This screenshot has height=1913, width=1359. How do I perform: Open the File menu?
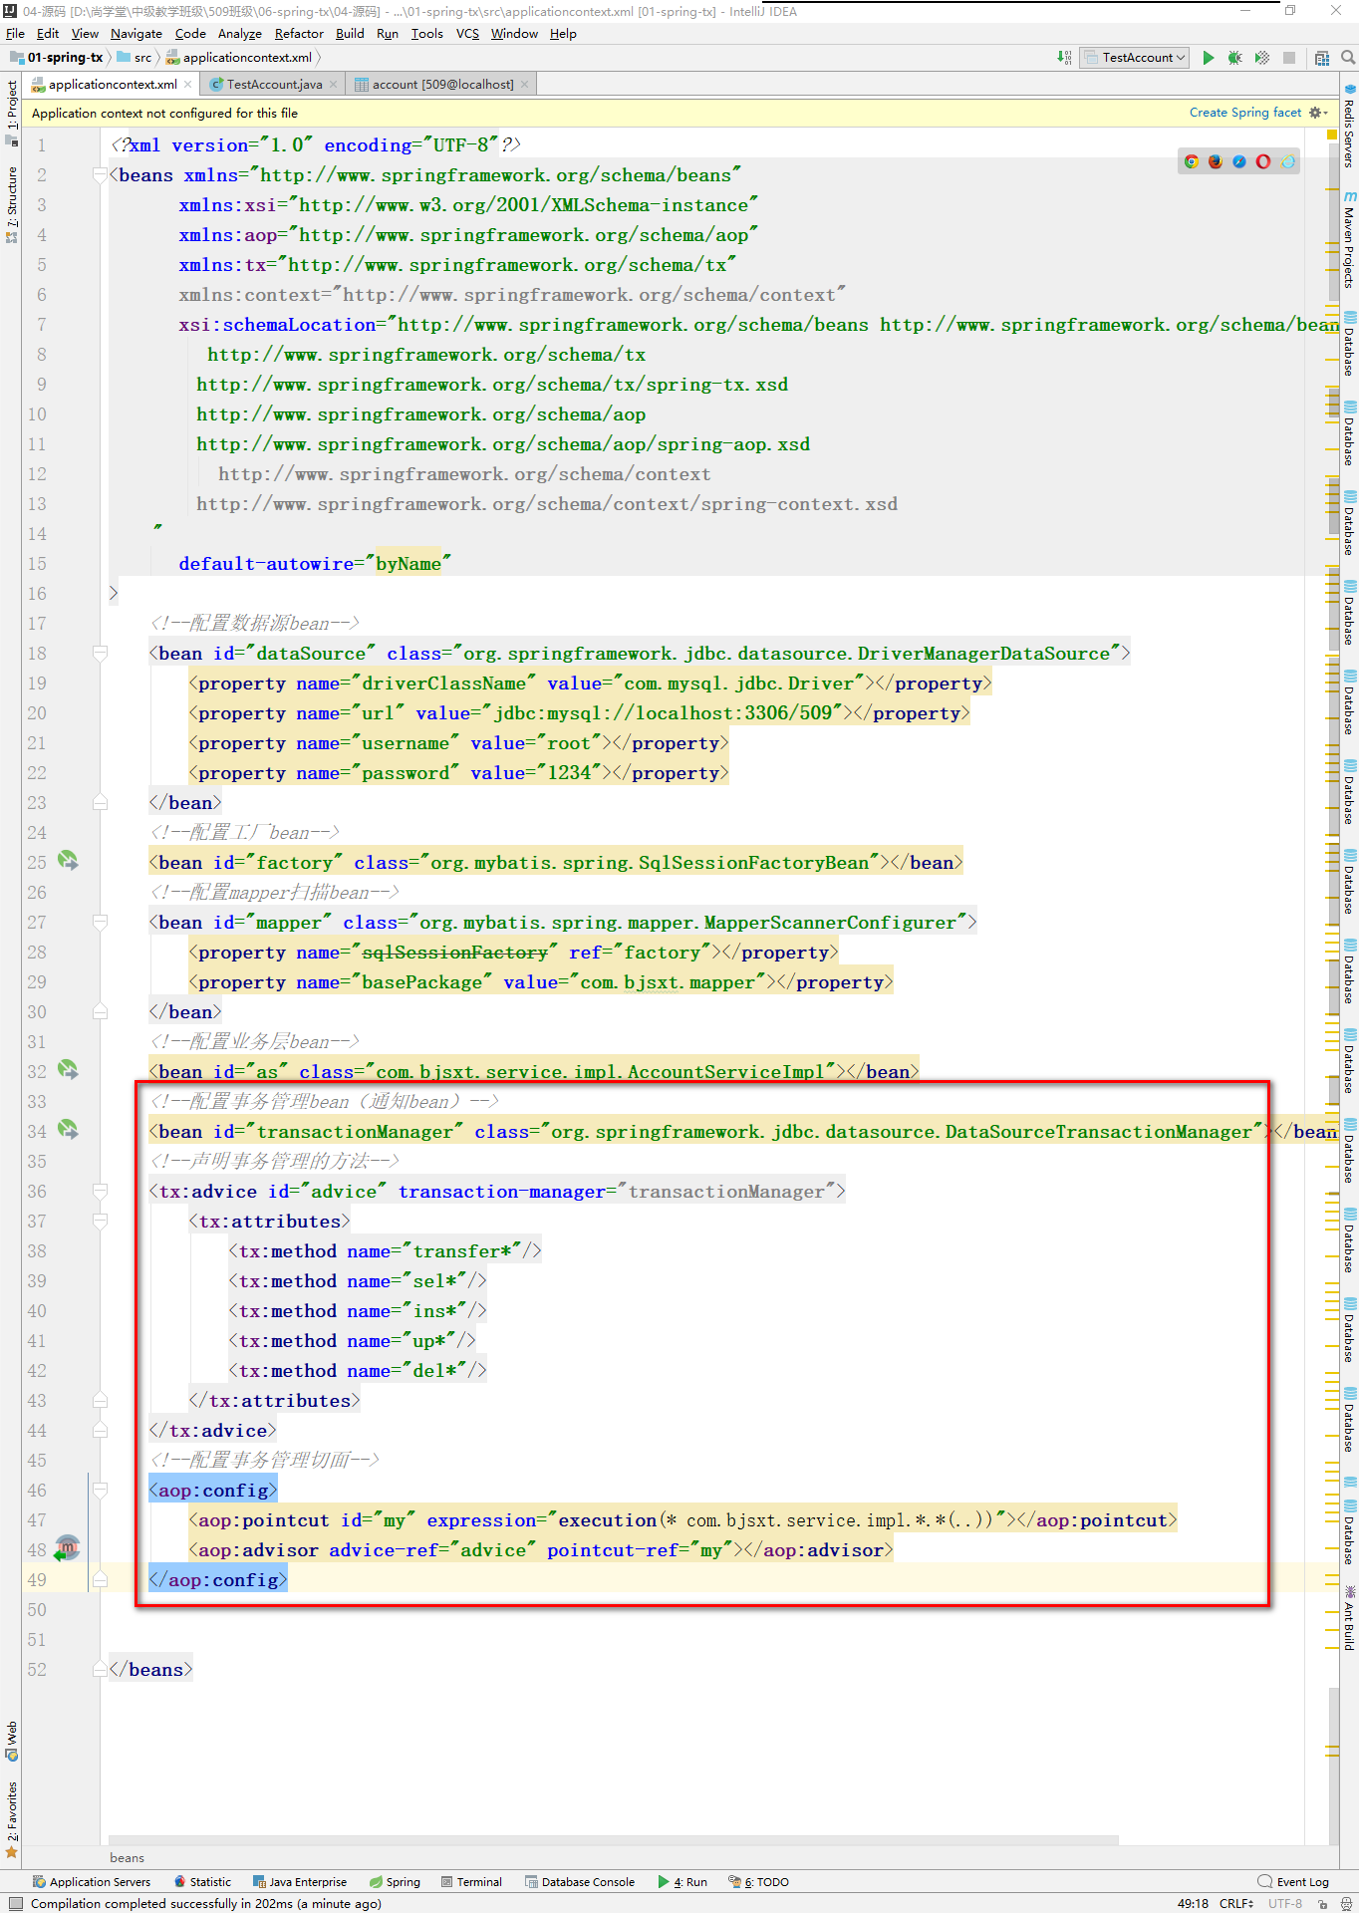(x=15, y=34)
